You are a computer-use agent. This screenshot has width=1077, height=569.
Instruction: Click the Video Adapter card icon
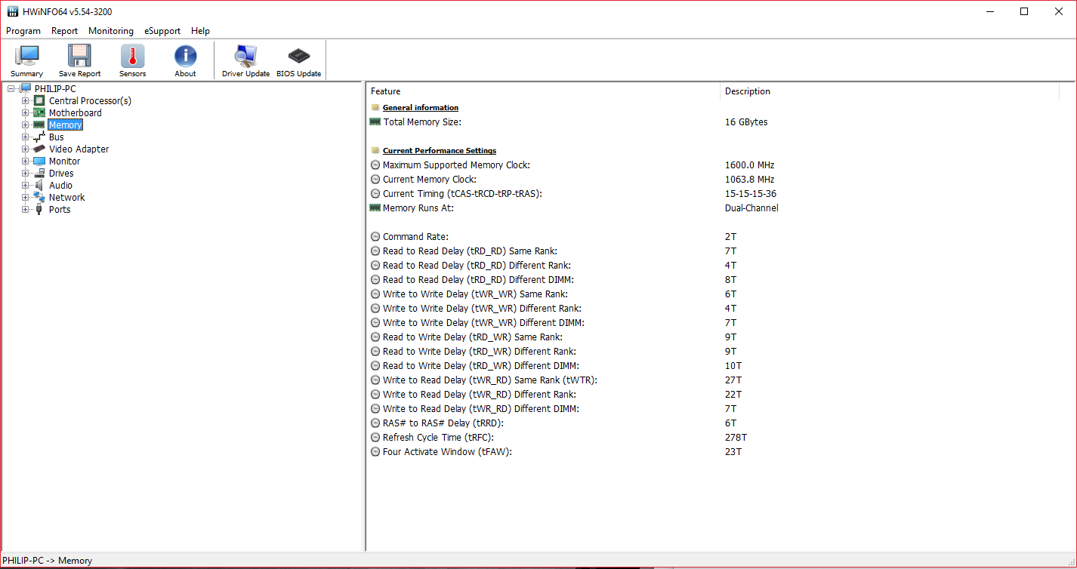tap(39, 149)
